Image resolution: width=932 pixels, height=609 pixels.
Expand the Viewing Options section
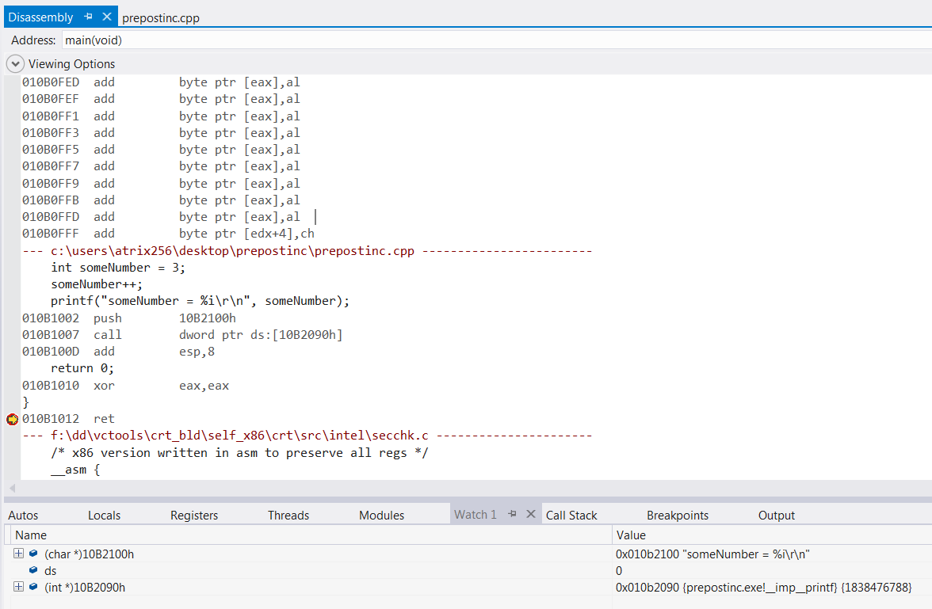[15, 64]
